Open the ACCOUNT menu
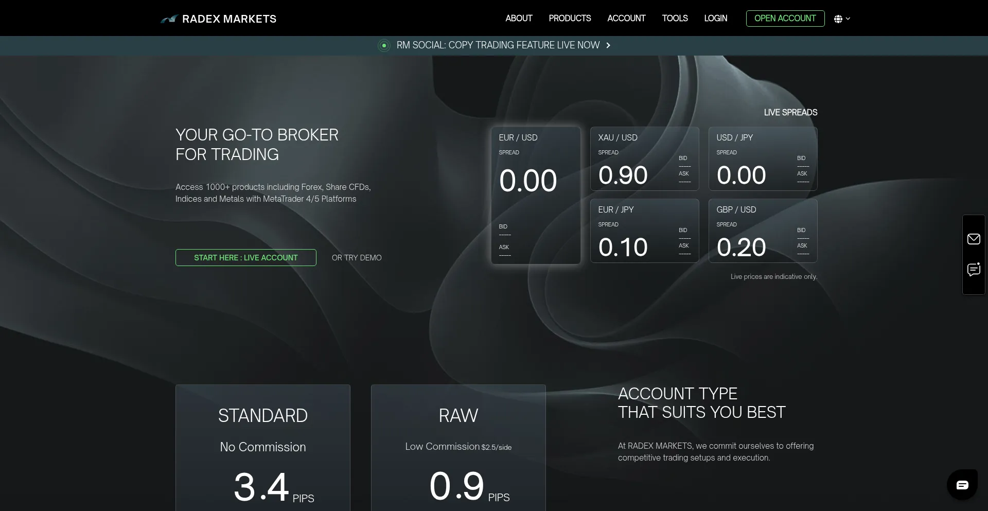This screenshot has width=988, height=511. [x=626, y=19]
